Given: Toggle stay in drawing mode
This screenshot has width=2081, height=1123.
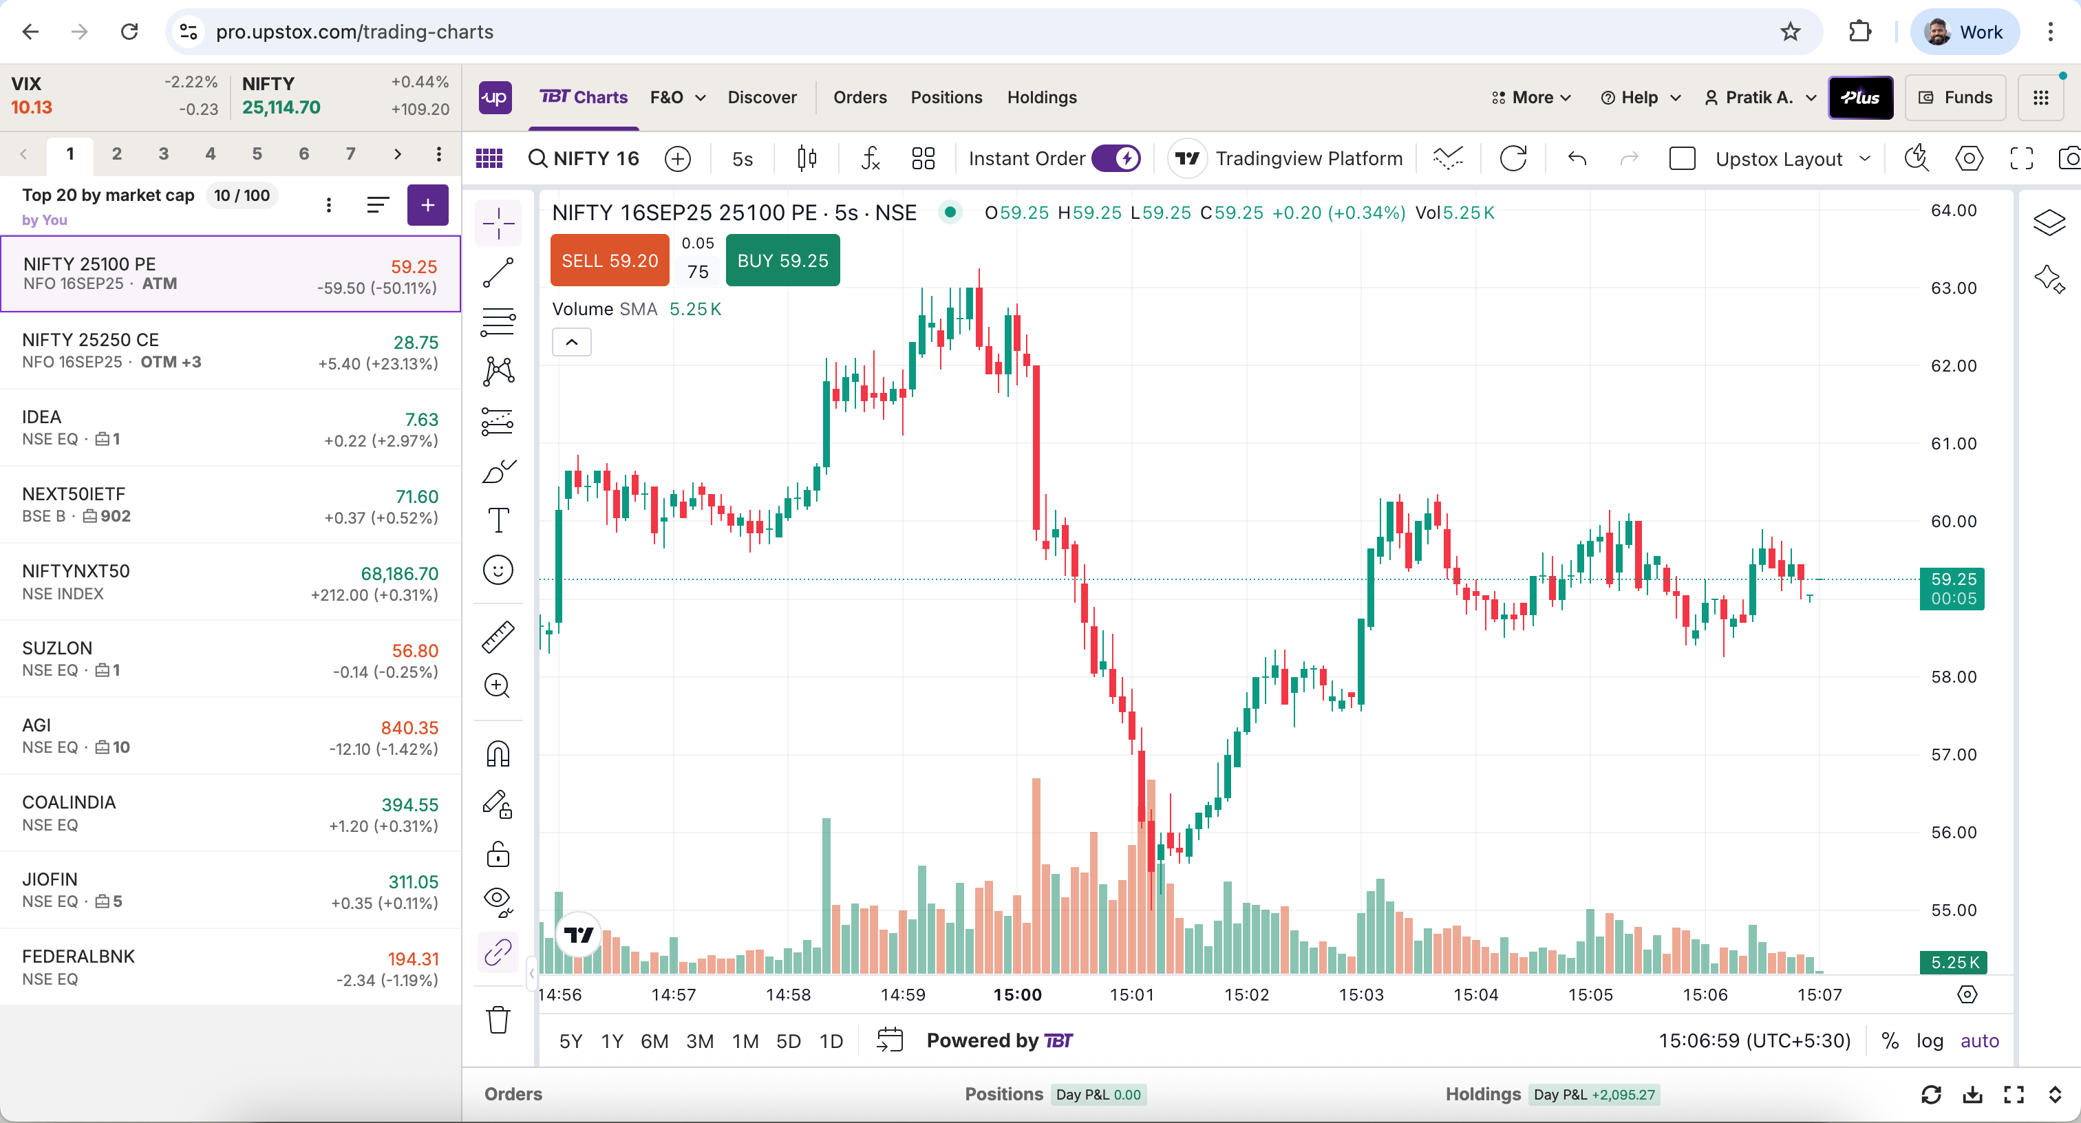Looking at the screenshot, I should 498,804.
